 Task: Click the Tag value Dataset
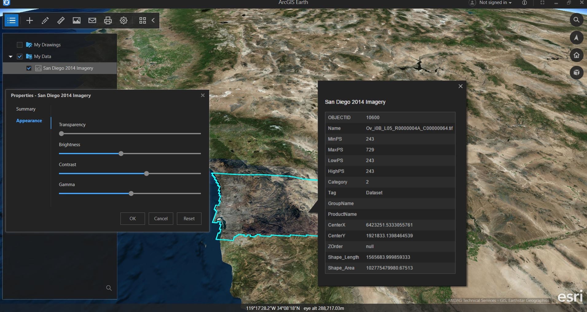pos(374,193)
